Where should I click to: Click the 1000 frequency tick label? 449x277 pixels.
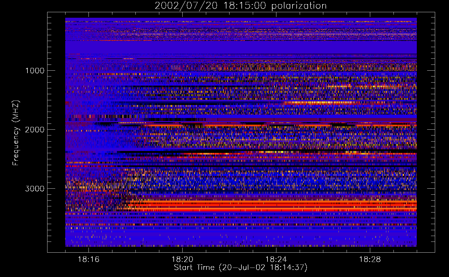pyautogui.click(x=35, y=71)
